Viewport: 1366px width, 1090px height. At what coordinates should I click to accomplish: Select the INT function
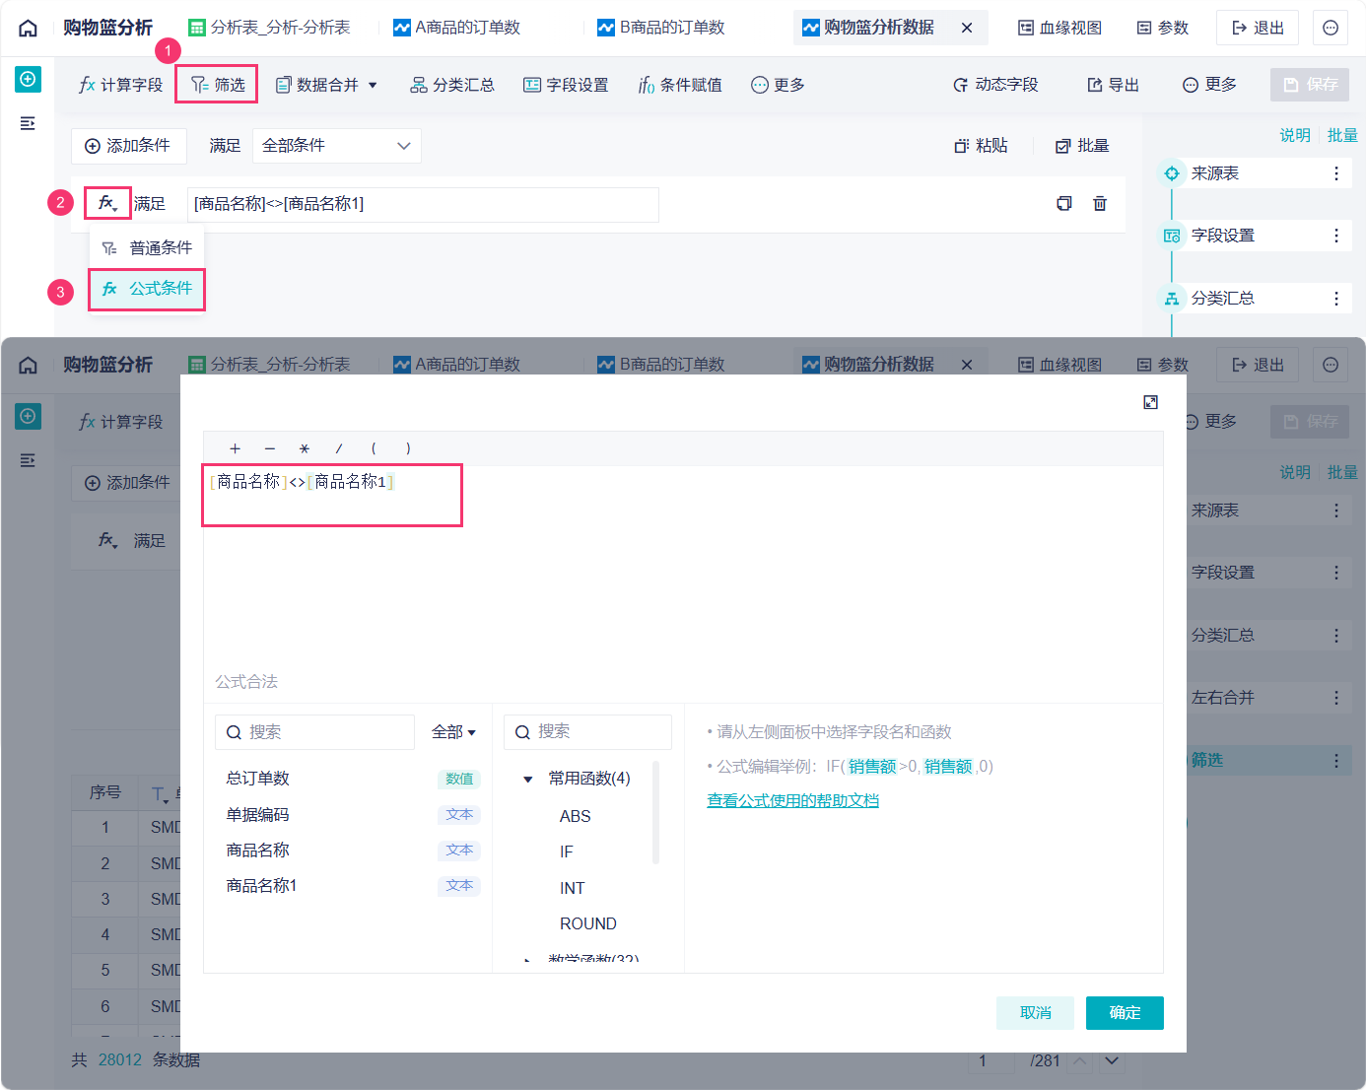tap(573, 888)
